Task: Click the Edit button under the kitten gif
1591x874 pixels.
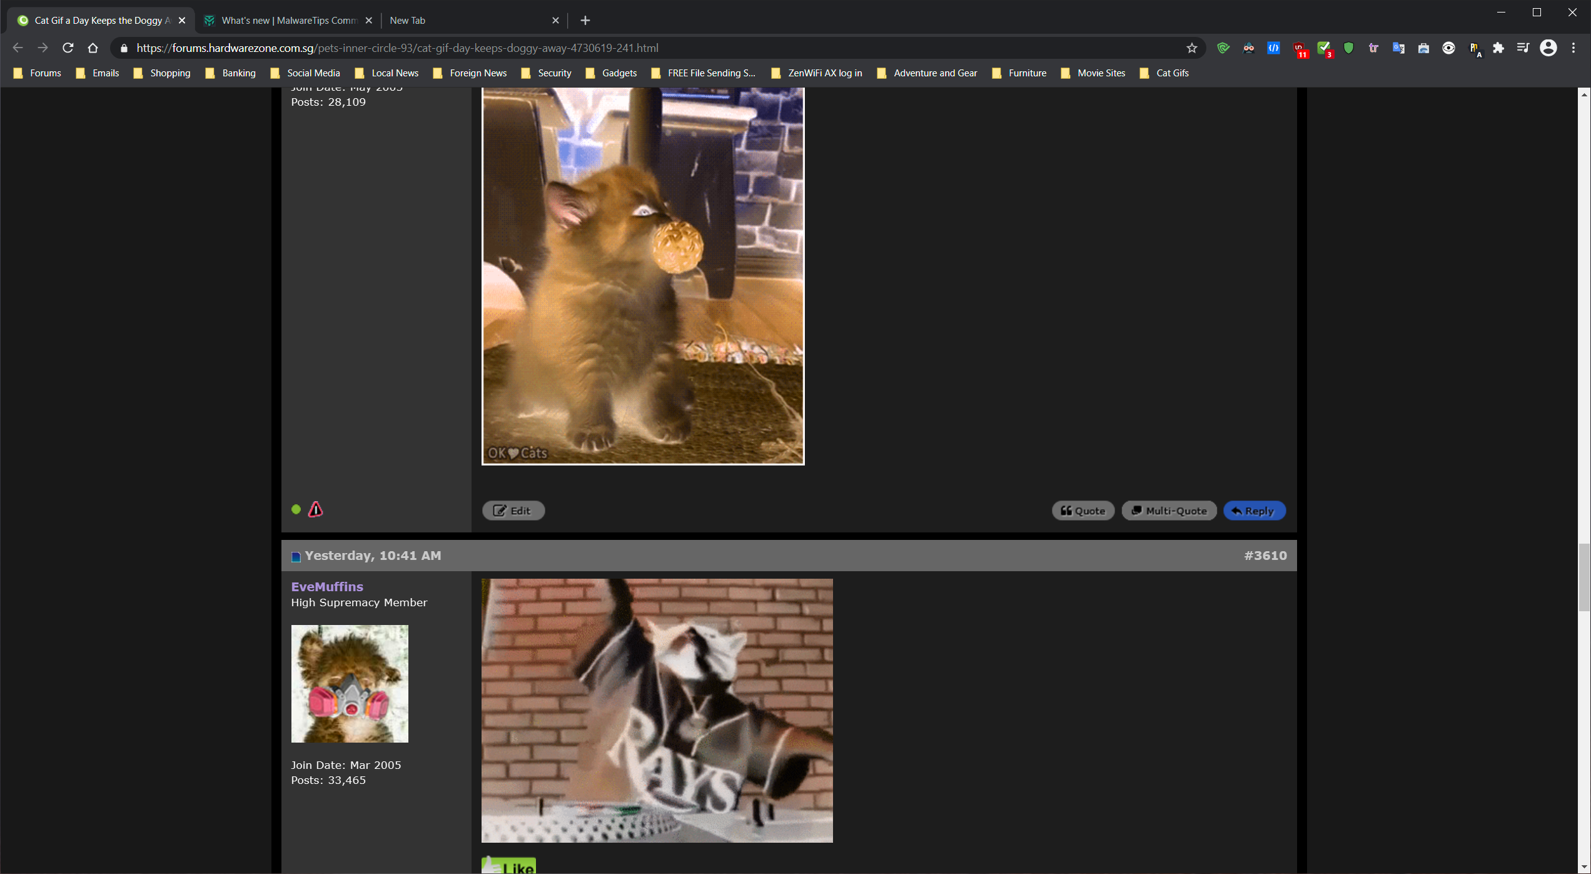Action: pyautogui.click(x=513, y=511)
